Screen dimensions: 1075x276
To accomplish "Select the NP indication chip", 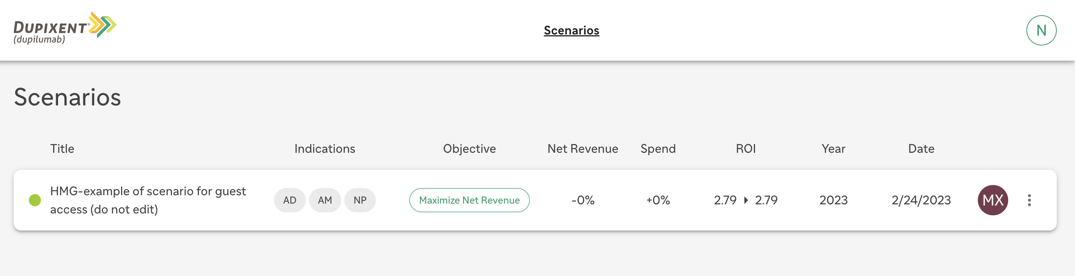I will (x=360, y=200).
